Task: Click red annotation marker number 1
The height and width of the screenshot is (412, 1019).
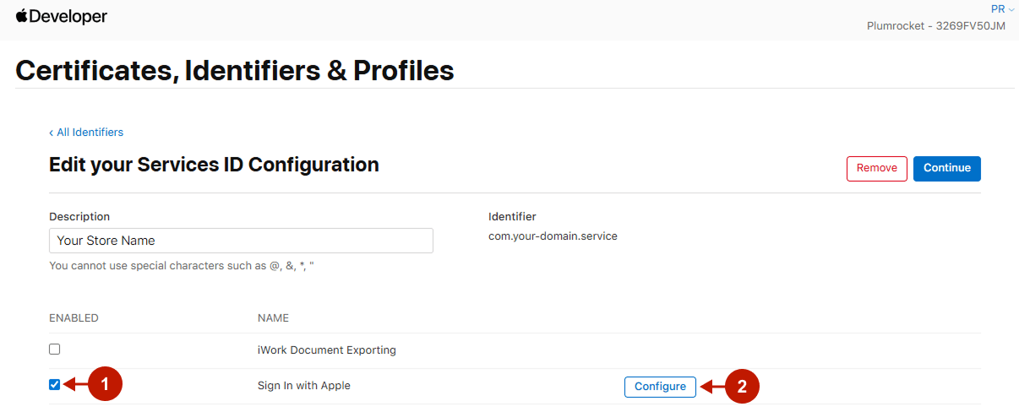Action: click(105, 386)
